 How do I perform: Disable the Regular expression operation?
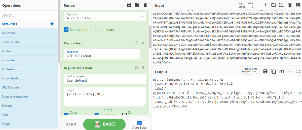pos(136,68)
